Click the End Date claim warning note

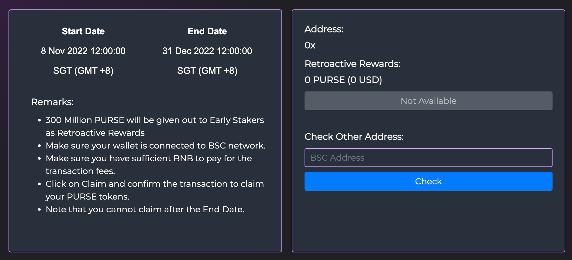pos(145,210)
